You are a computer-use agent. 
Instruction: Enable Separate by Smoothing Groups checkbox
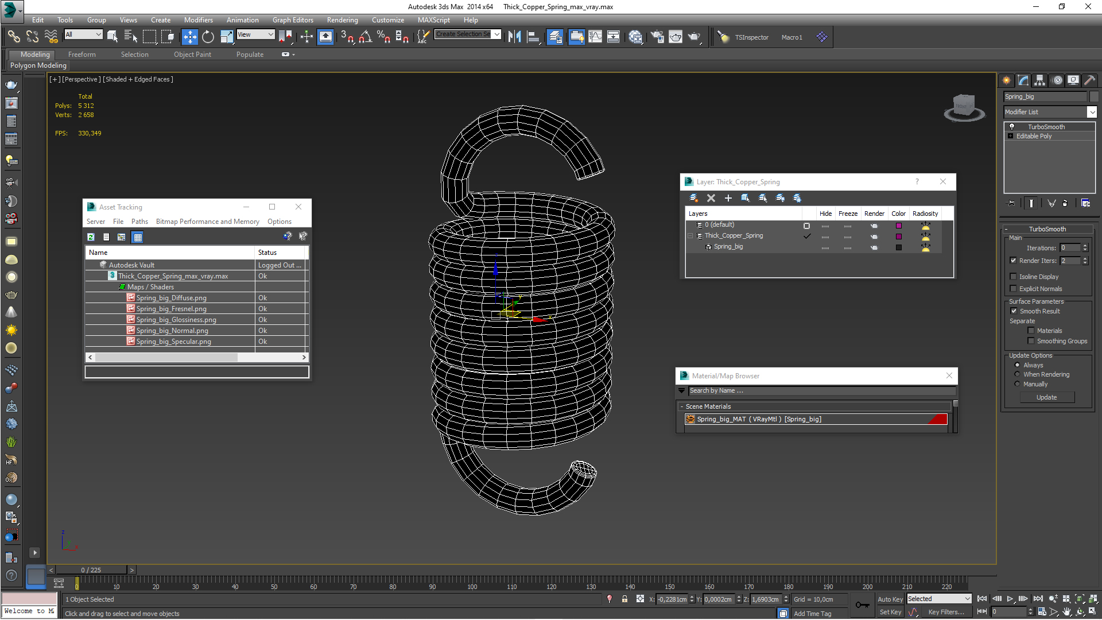pyautogui.click(x=1031, y=341)
